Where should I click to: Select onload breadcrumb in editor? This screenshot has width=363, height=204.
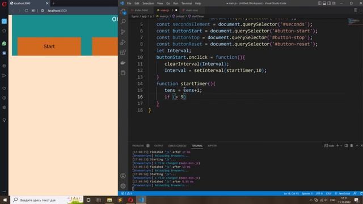pos(179,16)
